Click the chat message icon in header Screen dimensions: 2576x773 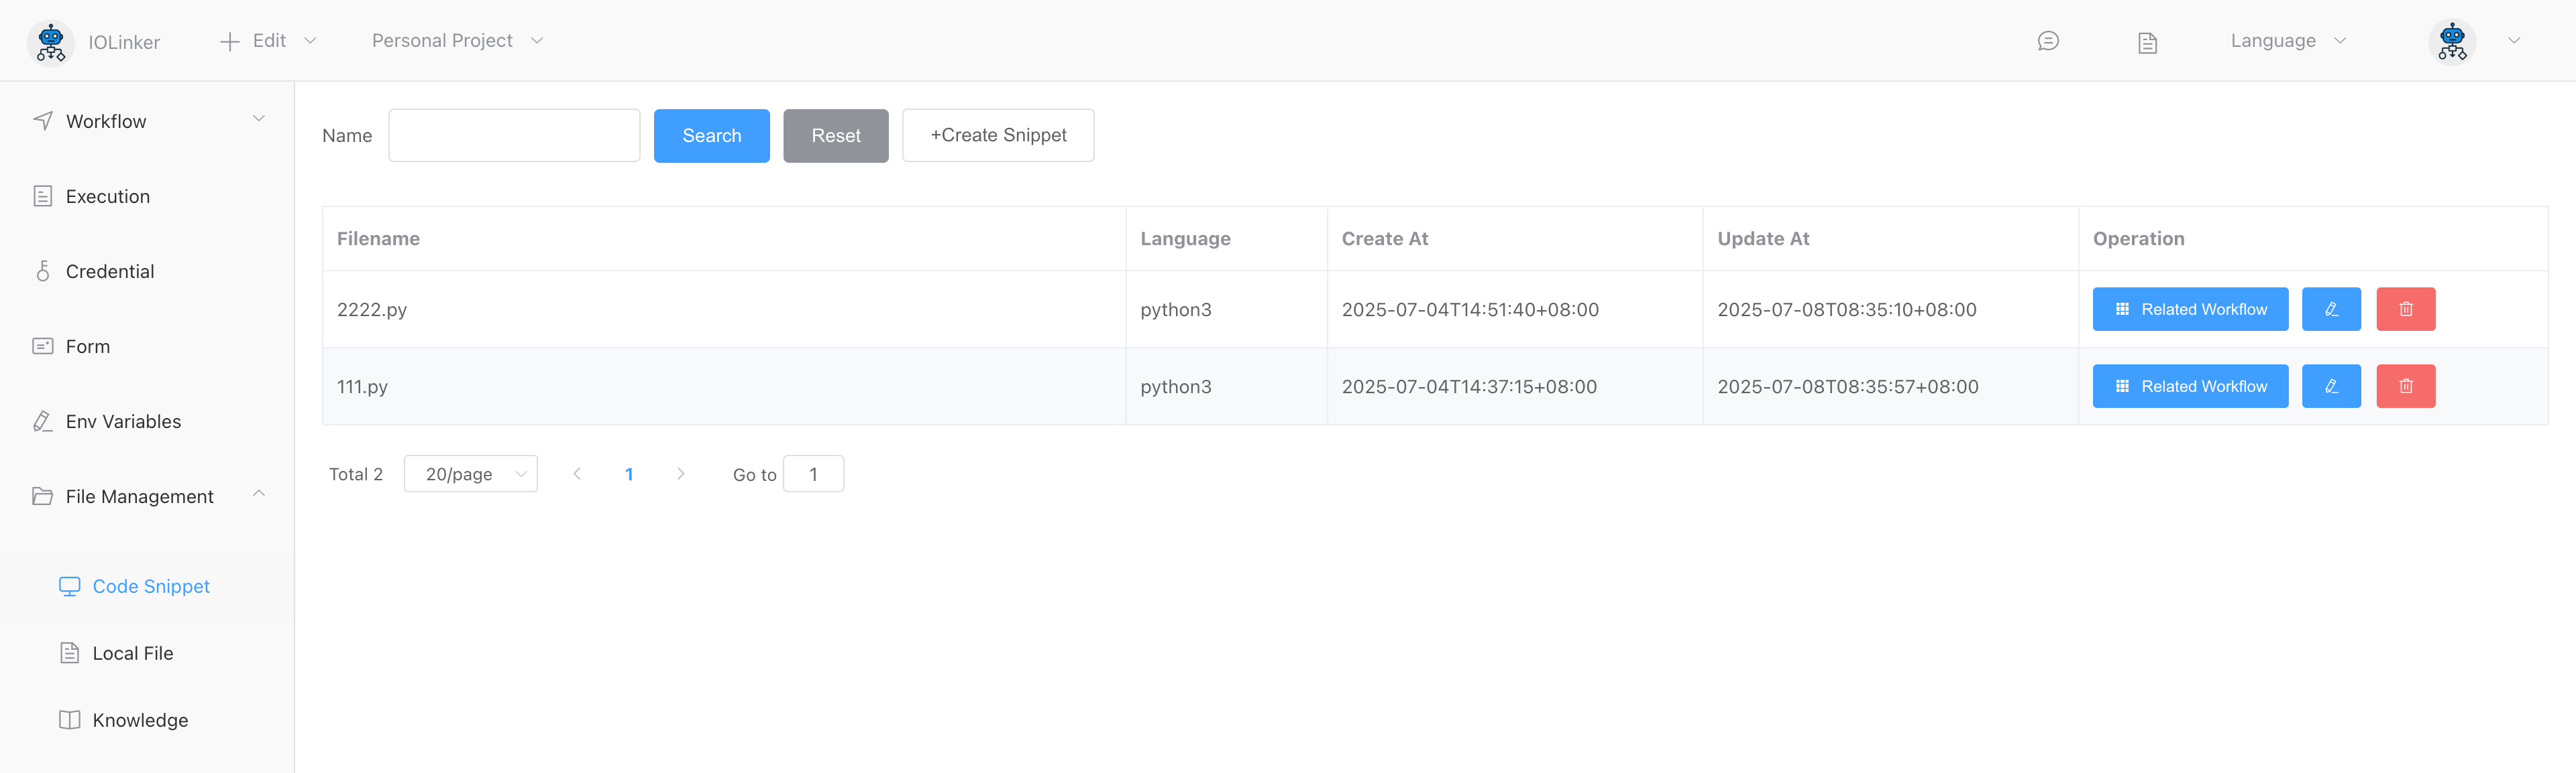coord(2047,41)
